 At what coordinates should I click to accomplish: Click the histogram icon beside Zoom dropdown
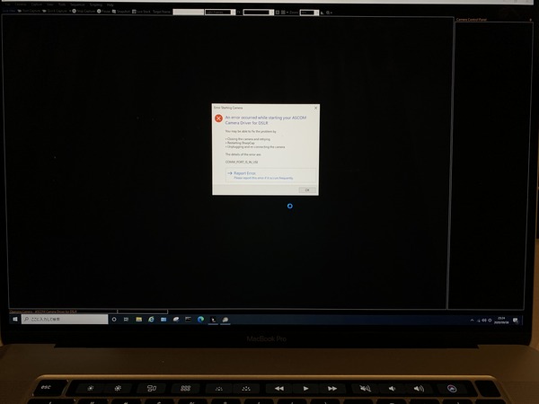323,13
